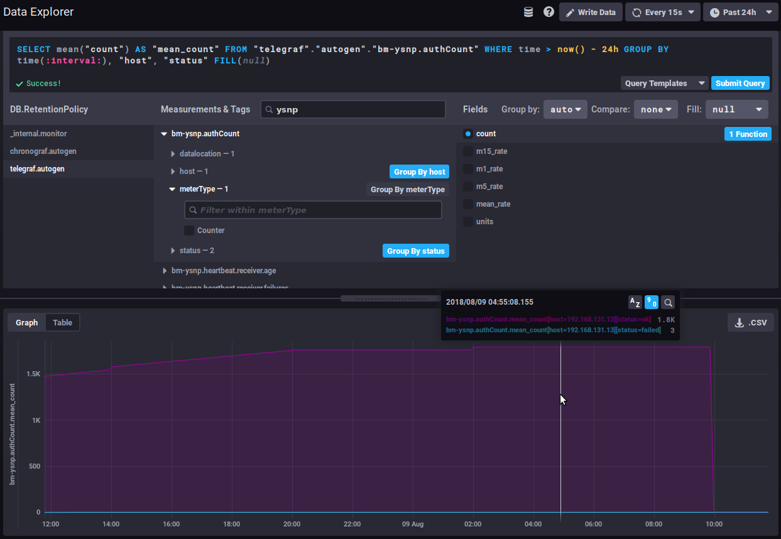
Task: Click the alphabetical sort icon in tooltip
Action: tap(635, 302)
